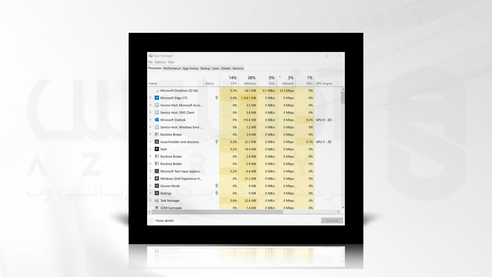Screen dimensions: 492x277
Task: Click the 12.3 Mbps network value
Action: point(286,91)
